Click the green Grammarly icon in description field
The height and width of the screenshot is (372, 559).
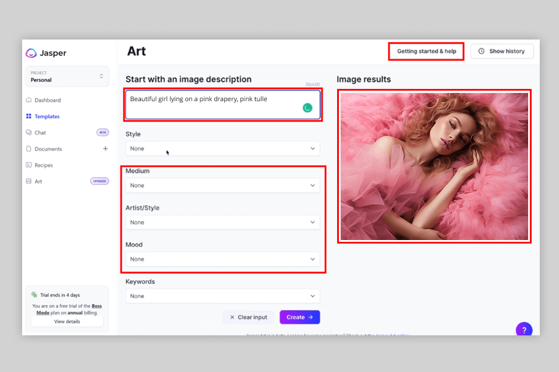pyautogui.click(x=307, y=108)
